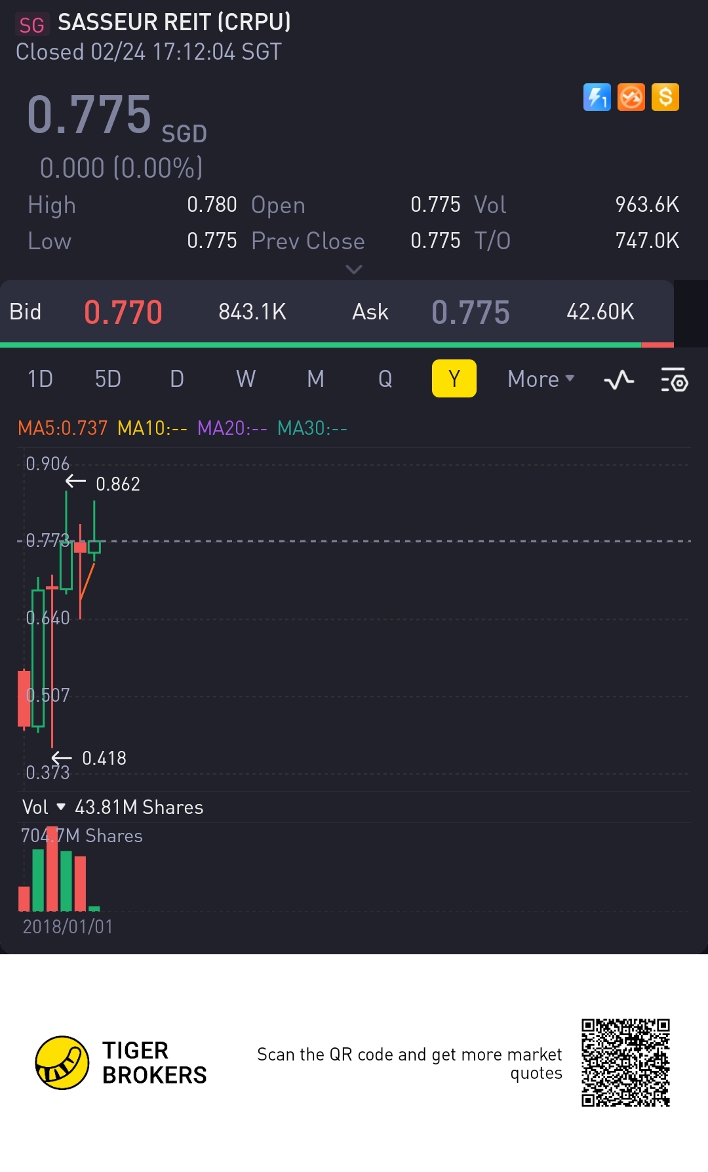Select the quarterly Q chart tab
Screen dimensions: 708x1172
point(385,379)
